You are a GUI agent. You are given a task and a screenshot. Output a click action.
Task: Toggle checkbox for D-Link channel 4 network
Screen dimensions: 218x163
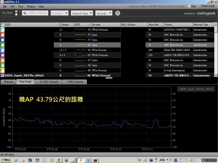pyautogui.click(x=2, y=70)
